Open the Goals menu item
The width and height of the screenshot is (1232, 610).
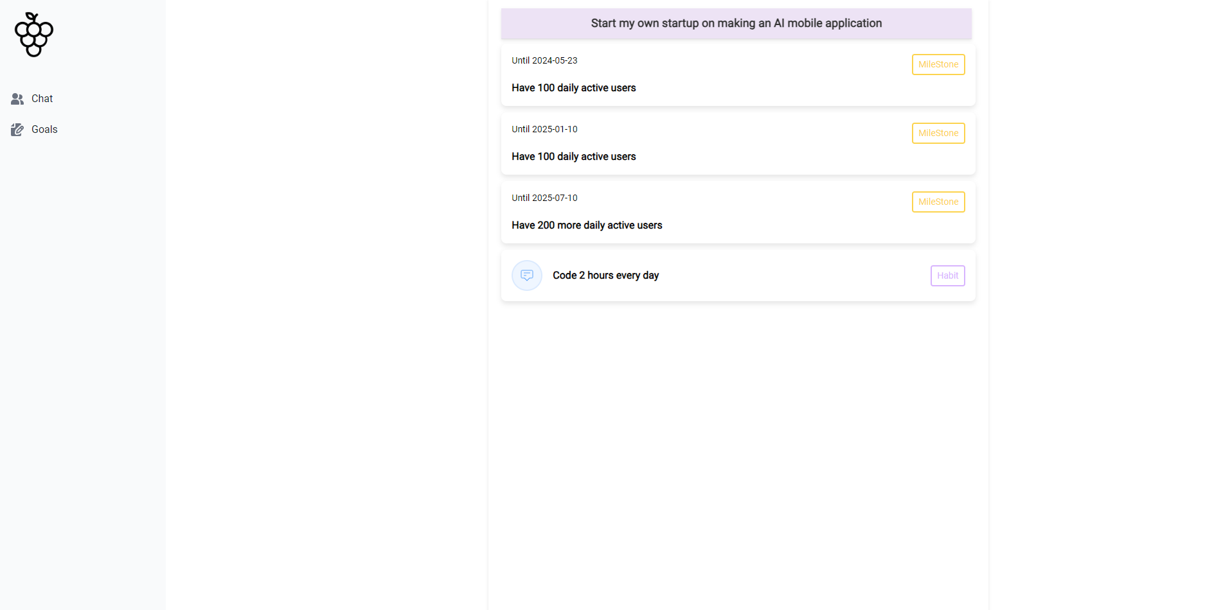click(x=82, y=130)
